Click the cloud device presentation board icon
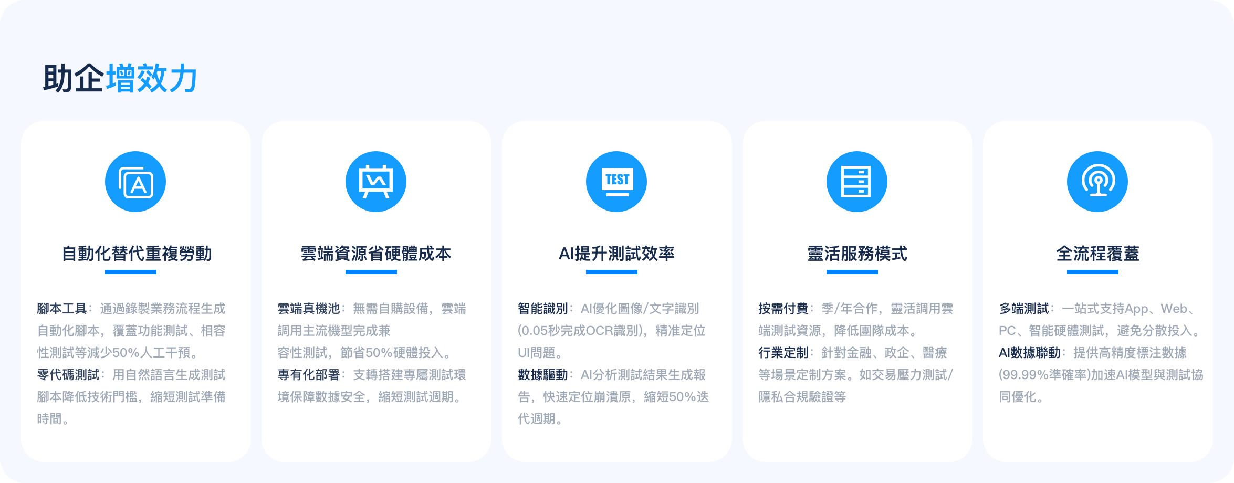 376,182
